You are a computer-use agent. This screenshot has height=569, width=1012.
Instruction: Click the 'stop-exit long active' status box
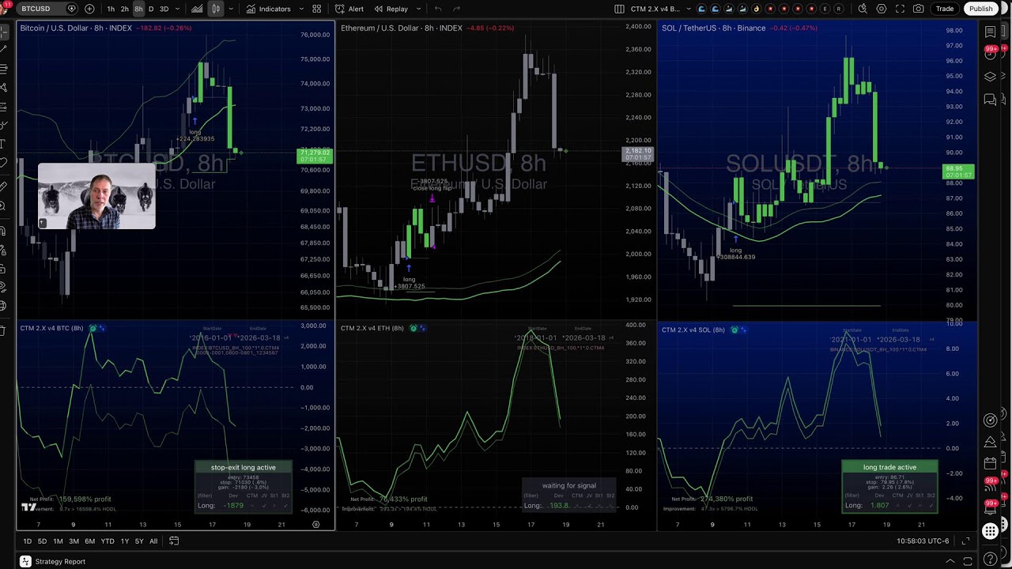(x=244, y=487)
